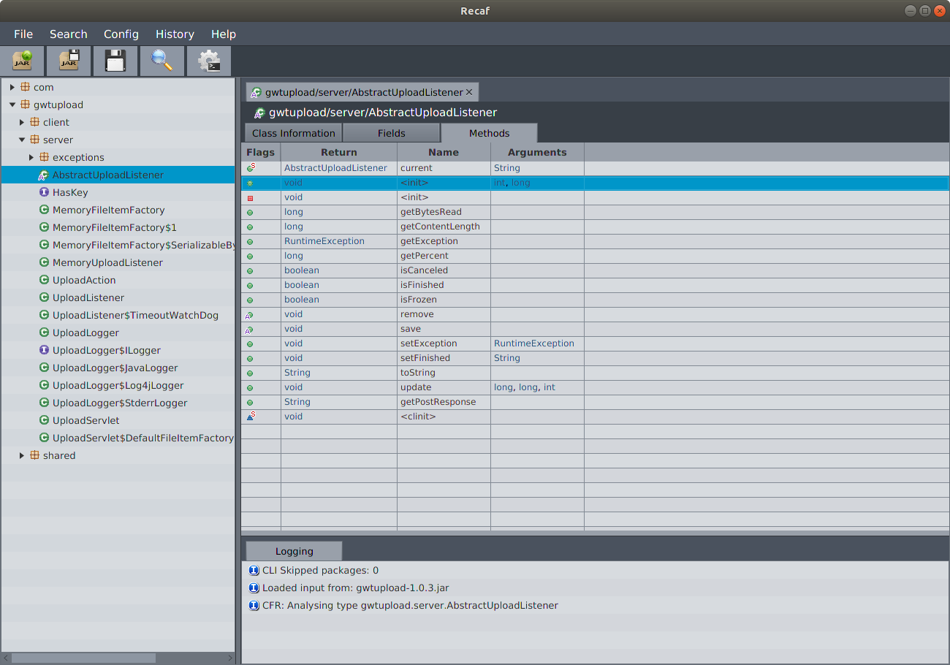950x665 pixels.
Task: Select the HasKey interface icon in tree
Action: (x=44, y=192)
